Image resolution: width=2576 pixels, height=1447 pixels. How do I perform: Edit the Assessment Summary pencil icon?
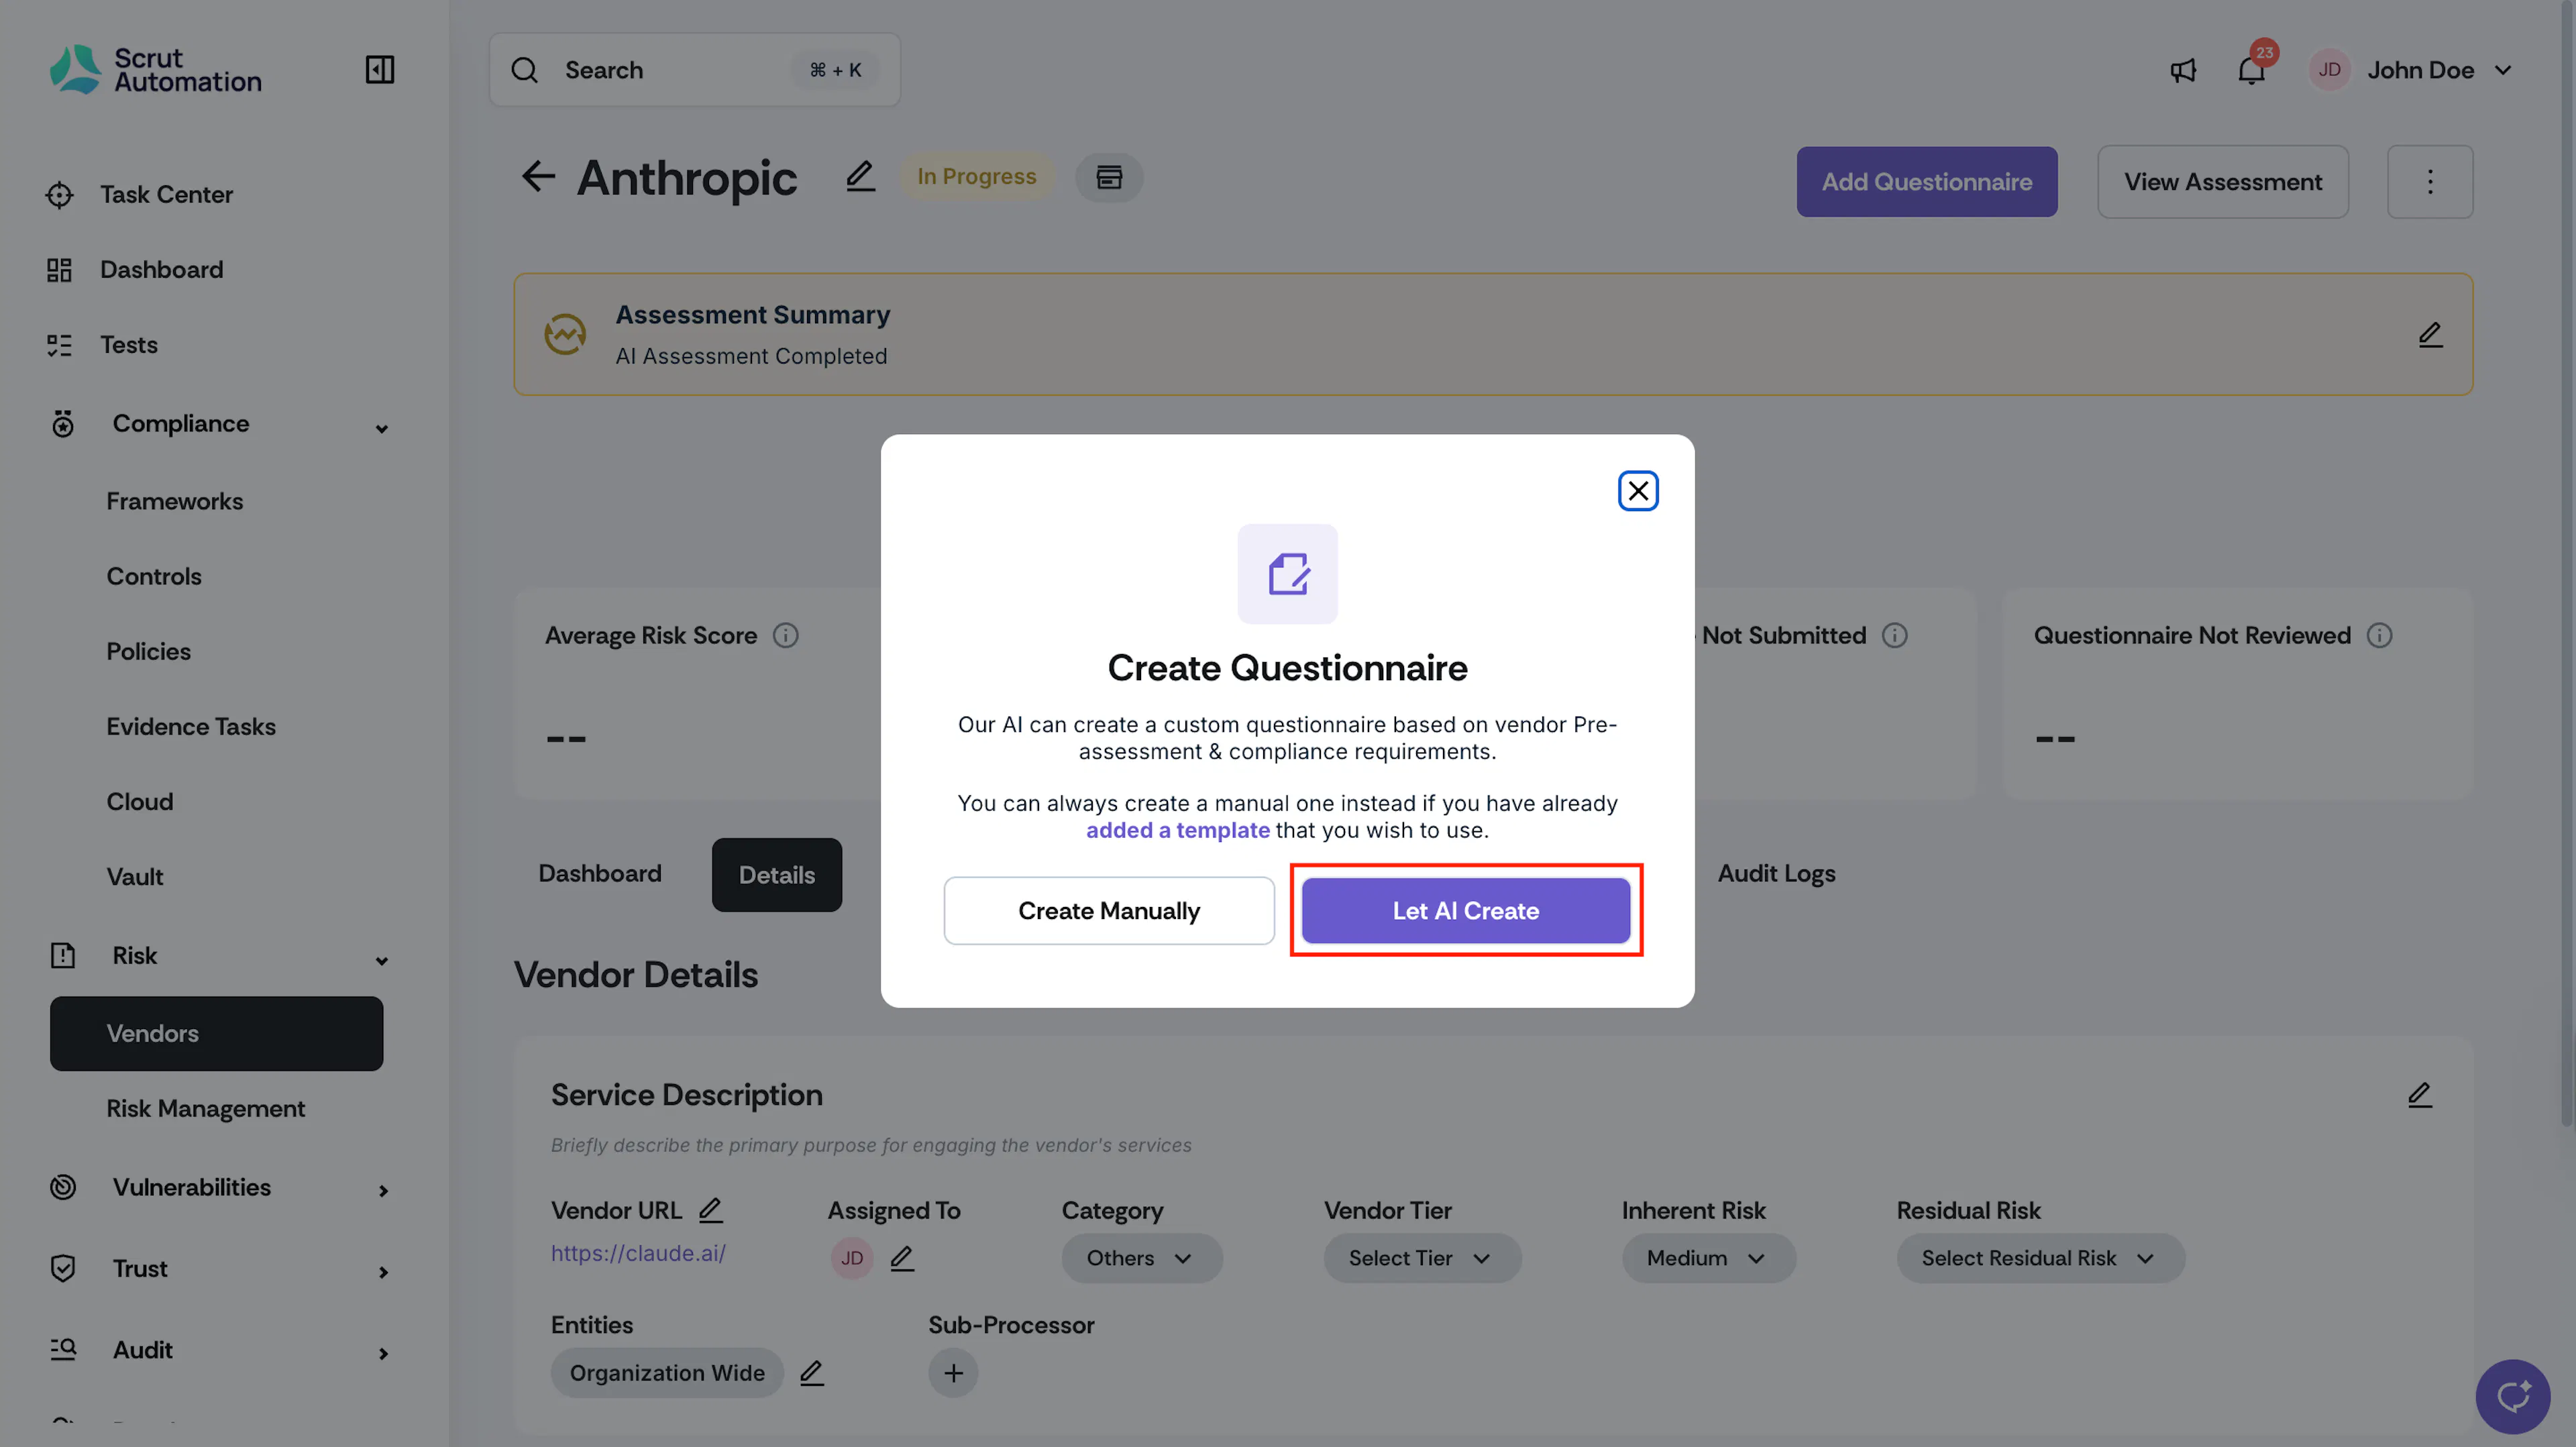coord(2430,335)
